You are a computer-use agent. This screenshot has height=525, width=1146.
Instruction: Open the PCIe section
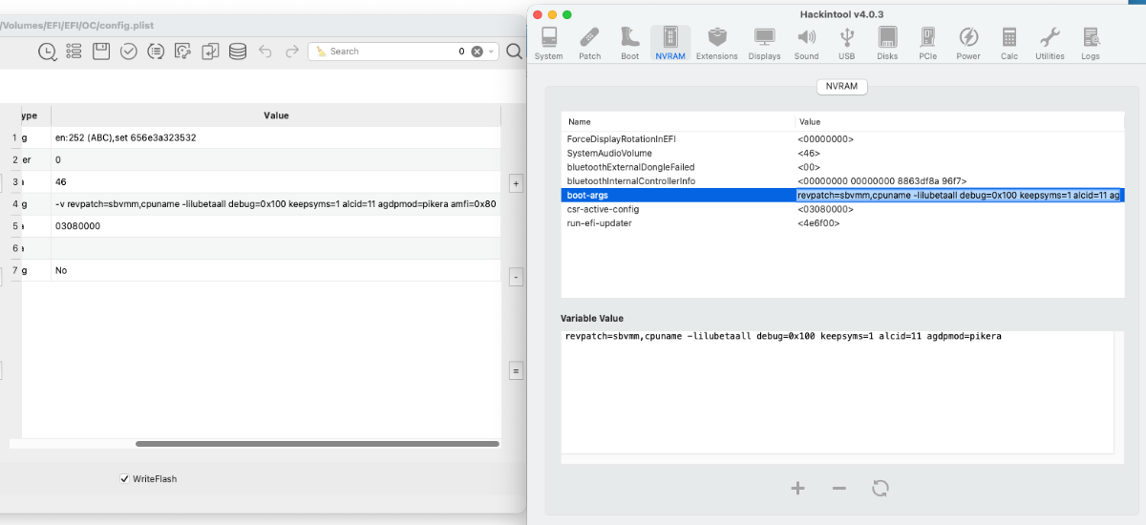[x=927, y=43]
